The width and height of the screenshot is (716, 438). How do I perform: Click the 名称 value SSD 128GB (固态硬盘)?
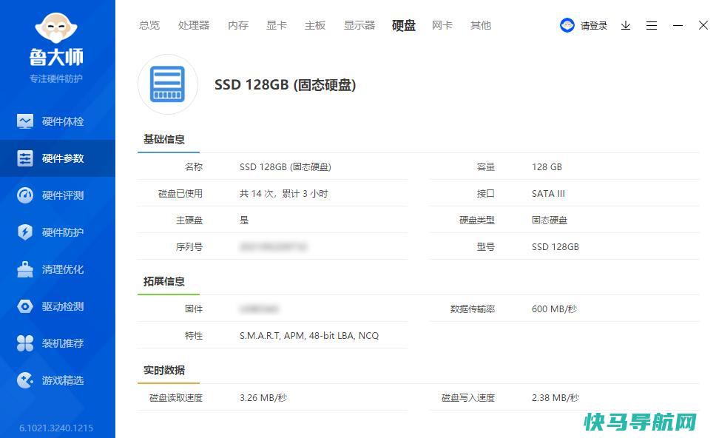[286, 166]
